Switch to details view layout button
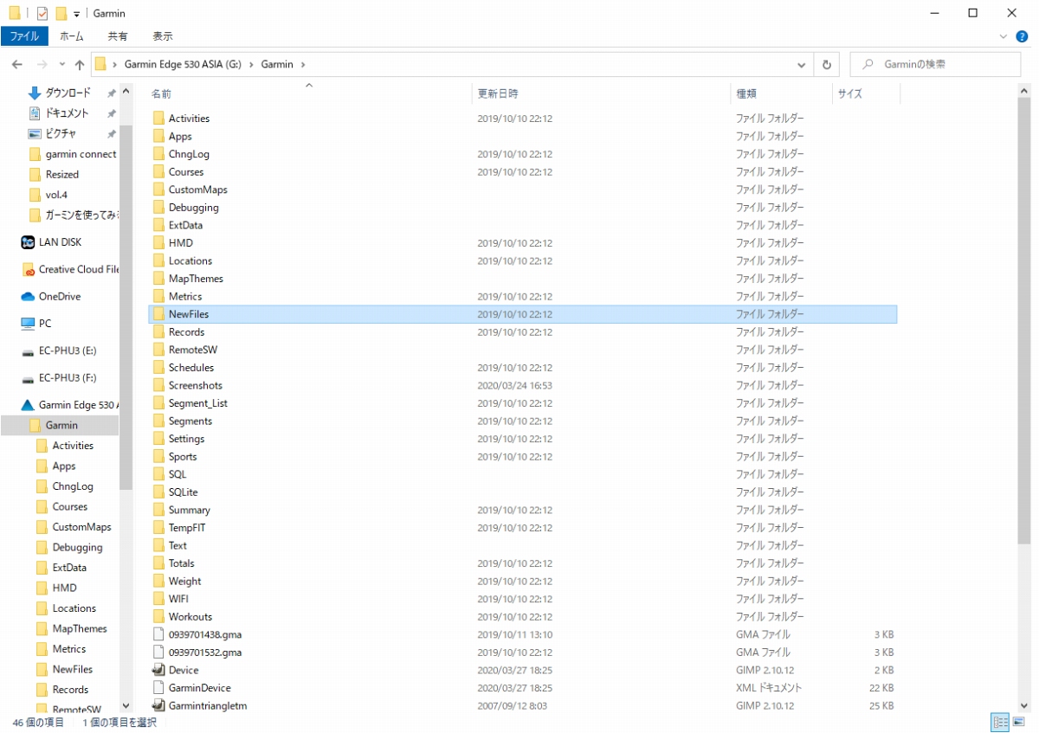The width and height of the screenshot is (1039, 733). [x=1000, y=722]
